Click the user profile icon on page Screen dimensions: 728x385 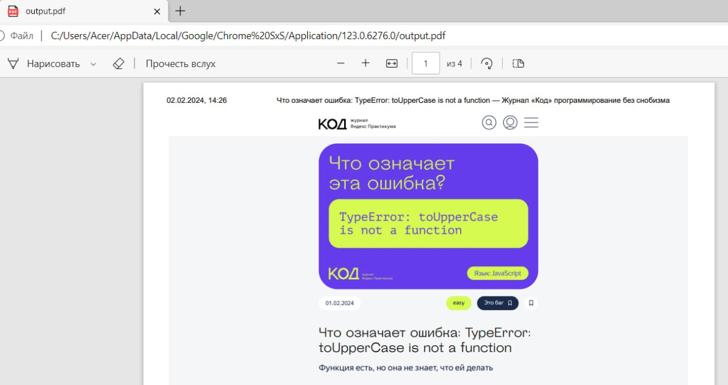pyautogui.click(x=510, y=123)
